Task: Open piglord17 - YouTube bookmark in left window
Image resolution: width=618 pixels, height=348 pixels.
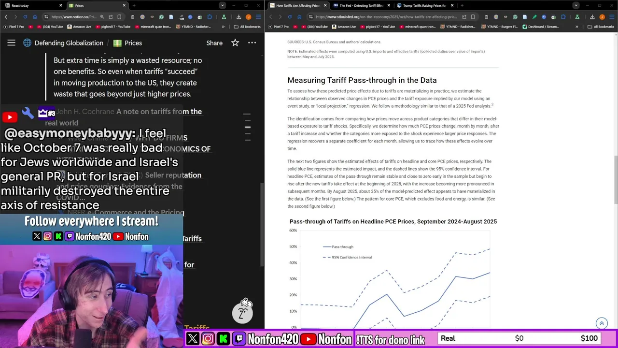Action: tap(112, 27)
